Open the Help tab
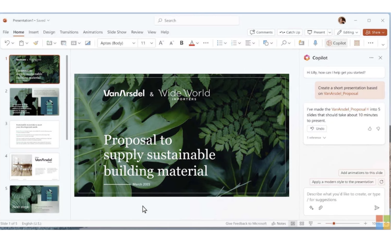391x244 pixels. click(x=165, y=32)
